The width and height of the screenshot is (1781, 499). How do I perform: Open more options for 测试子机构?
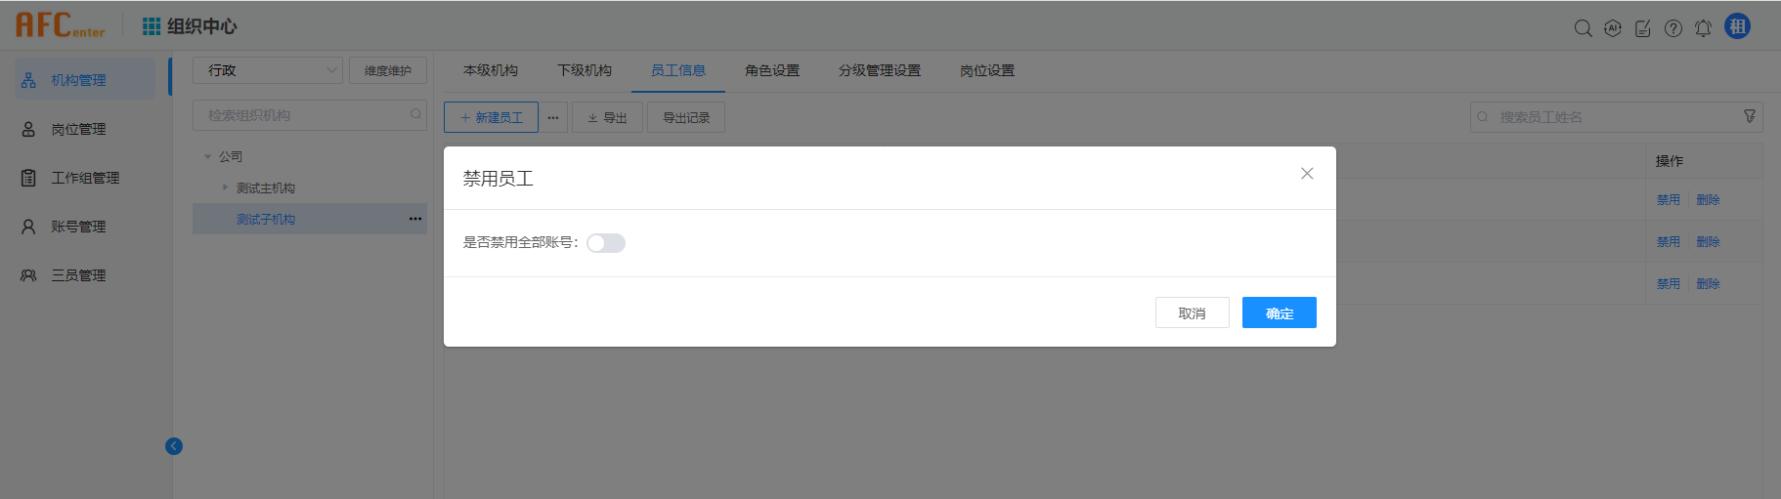pyautogui.click(x=415, y=219)
